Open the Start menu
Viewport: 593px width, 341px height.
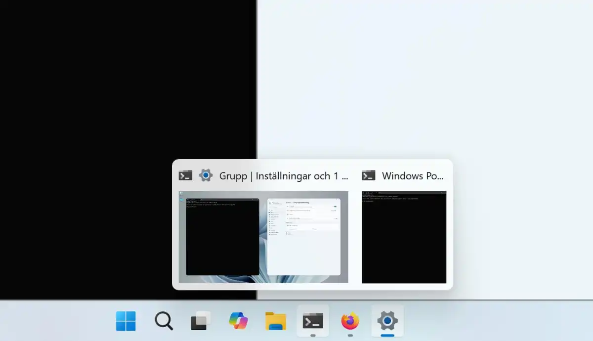click(126, 321)
